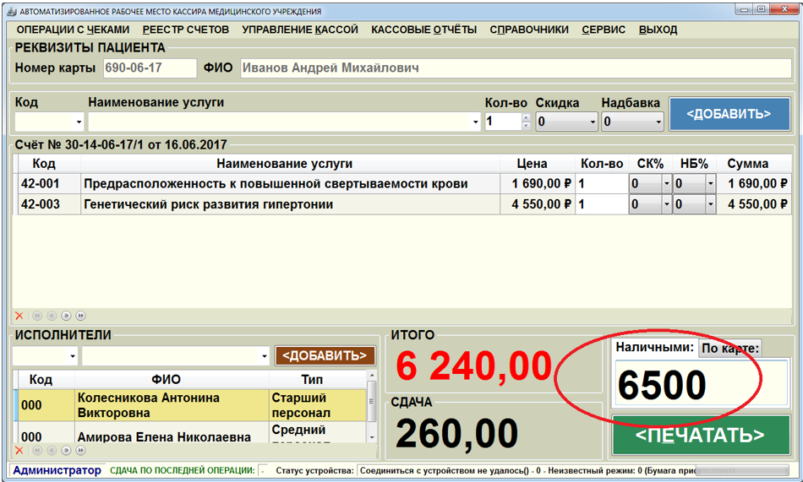This screenshot has height=482, width=803.
Task: Select performer Амирова Елена Николаевна
Action: 172,433
